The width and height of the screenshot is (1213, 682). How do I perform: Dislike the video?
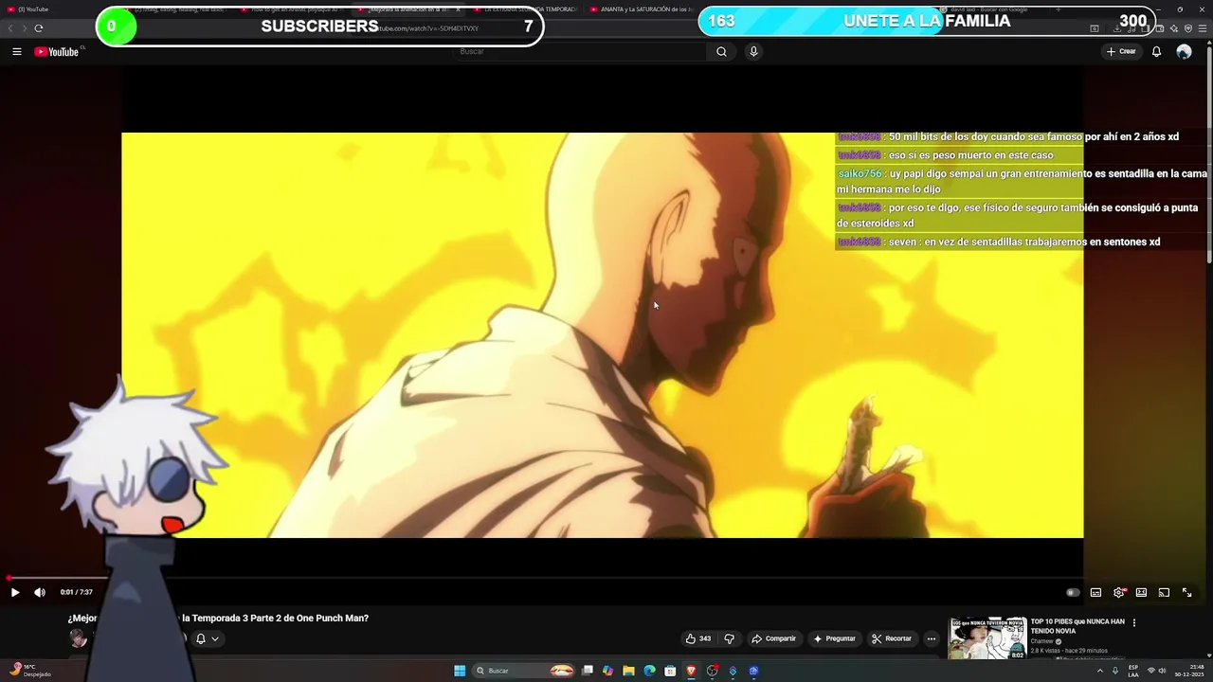[x=729, y=638]
